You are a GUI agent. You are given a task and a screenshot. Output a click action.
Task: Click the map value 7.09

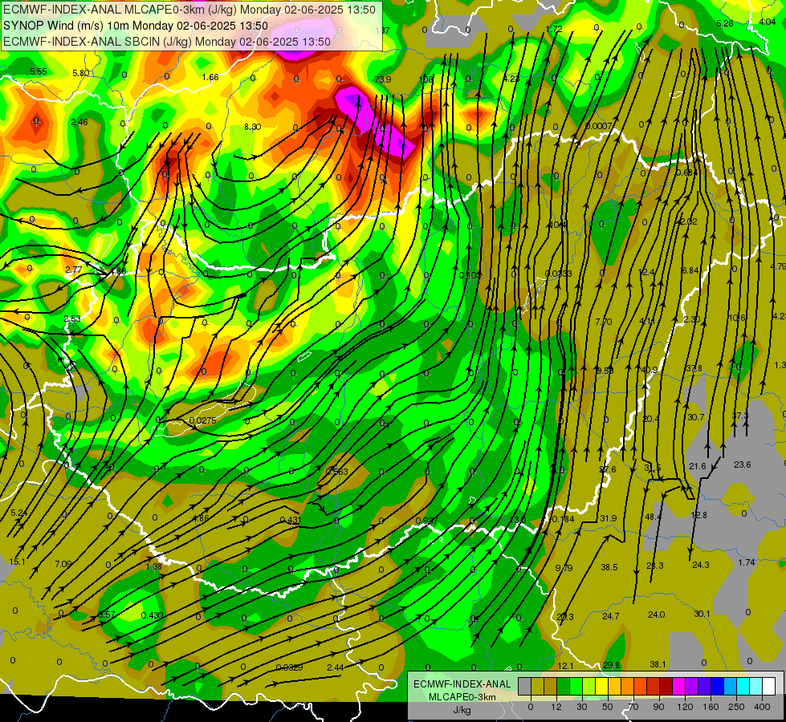63,564
